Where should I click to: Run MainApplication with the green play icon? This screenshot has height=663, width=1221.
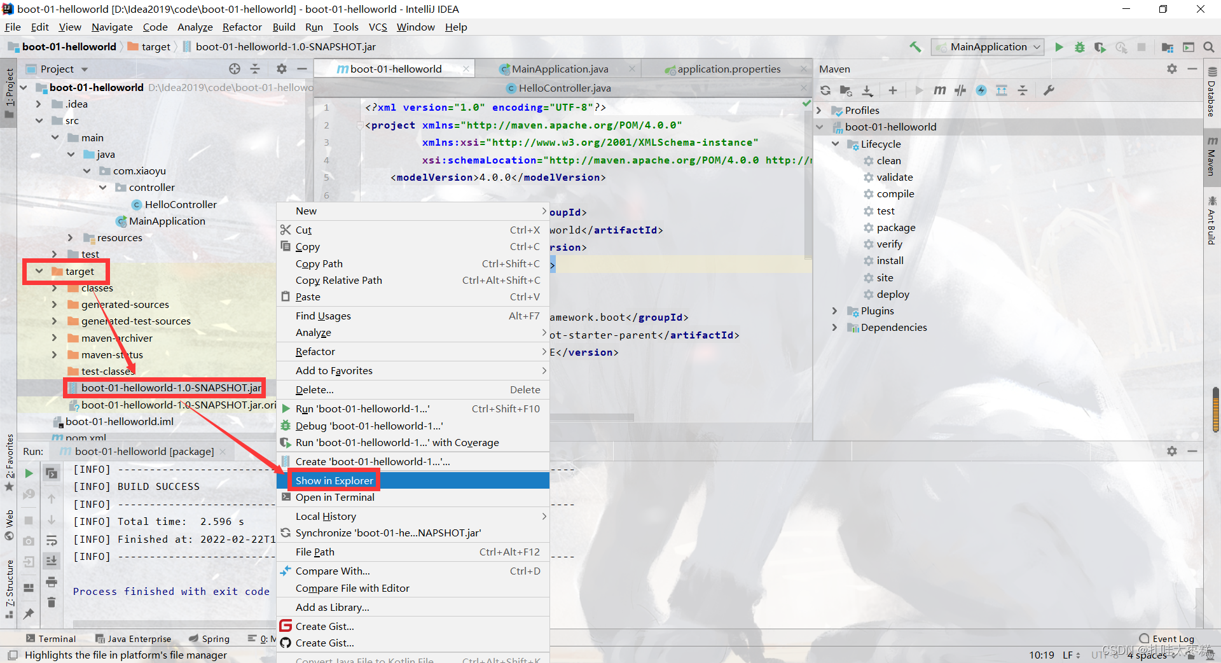tap(1059, 47)
